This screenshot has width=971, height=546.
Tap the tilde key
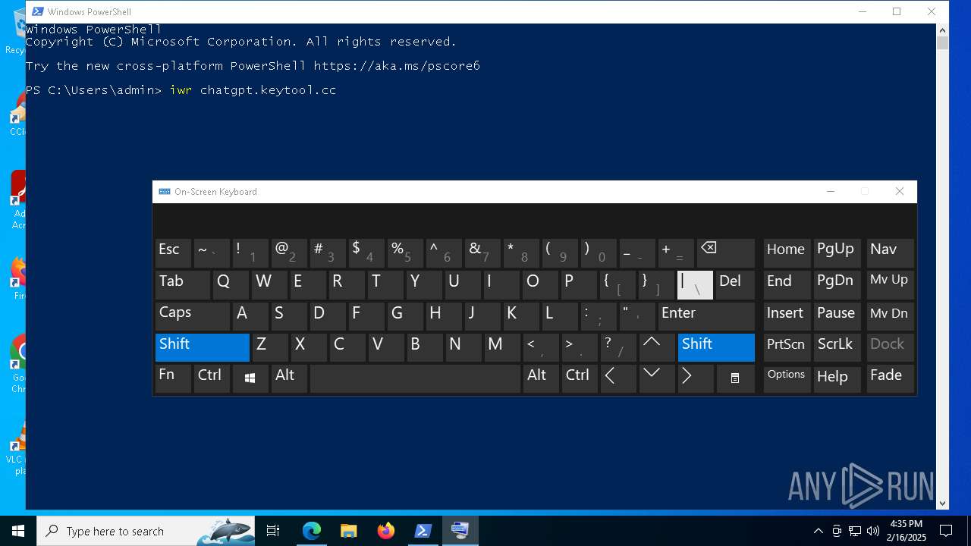point(212,253)
